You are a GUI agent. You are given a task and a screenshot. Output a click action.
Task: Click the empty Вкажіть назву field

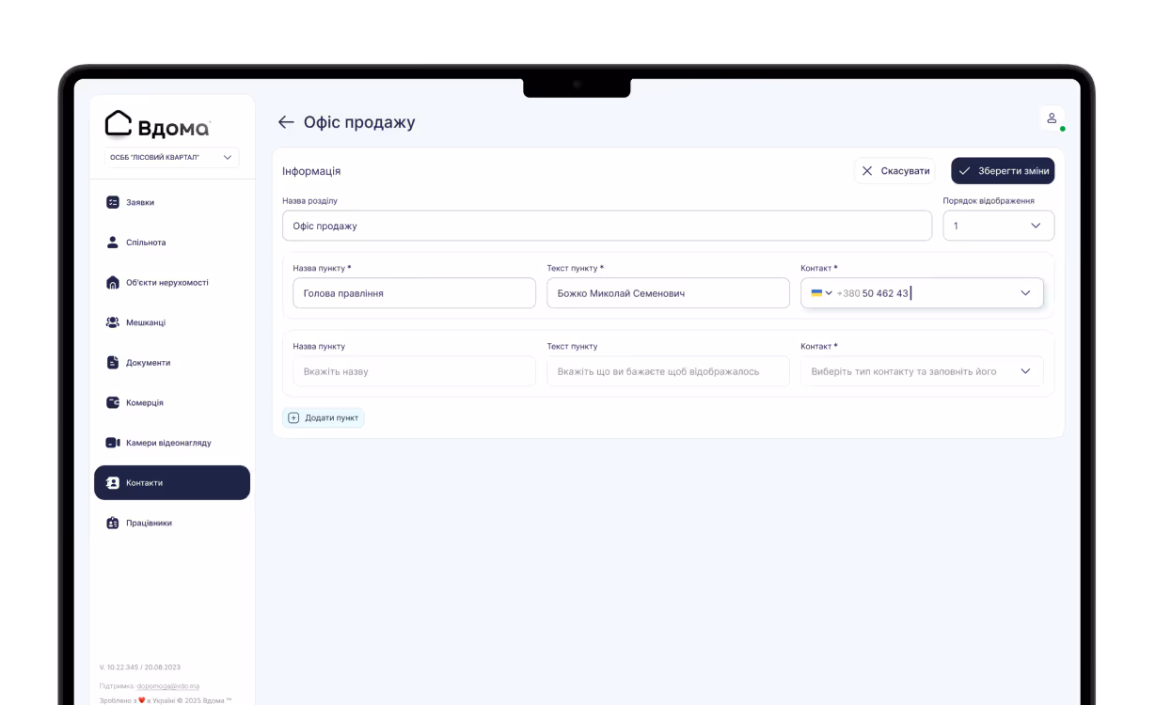[x=414, y=371]
